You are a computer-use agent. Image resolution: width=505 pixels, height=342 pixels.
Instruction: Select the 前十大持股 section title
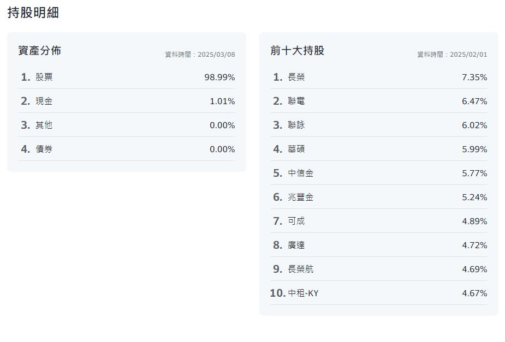pyautogui.click(x=297, y=51)
